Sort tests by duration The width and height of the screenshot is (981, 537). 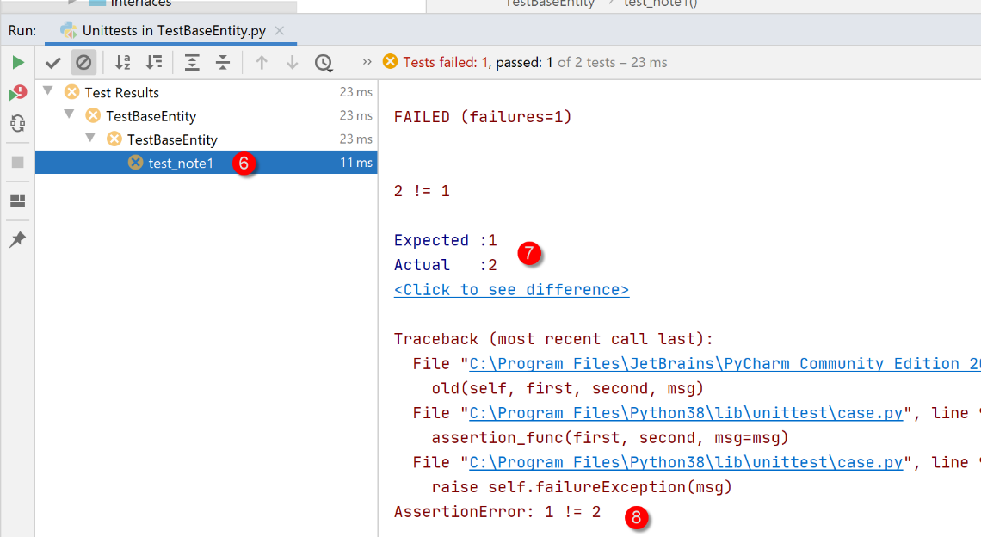[x=153, y=62]
